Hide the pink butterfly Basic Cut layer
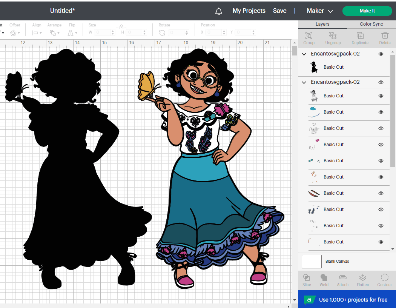 pyautogui.click(x=381, y=145)
